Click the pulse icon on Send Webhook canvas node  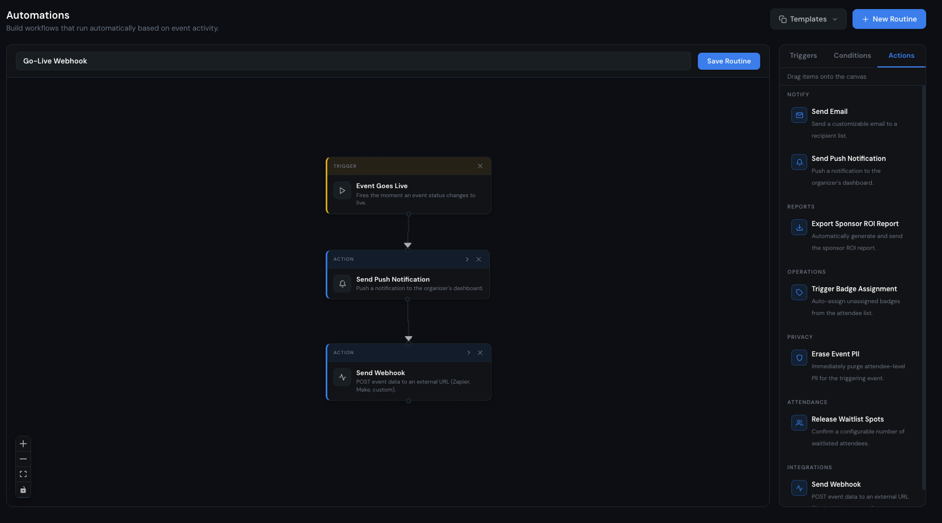pos(342,377)
